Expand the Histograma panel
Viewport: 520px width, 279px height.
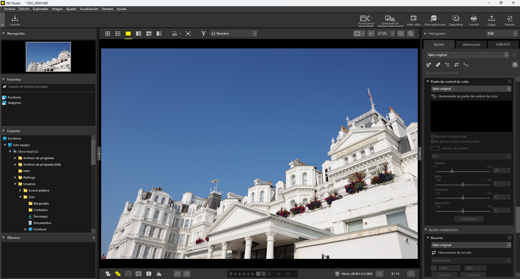click(x=426, y=34)
